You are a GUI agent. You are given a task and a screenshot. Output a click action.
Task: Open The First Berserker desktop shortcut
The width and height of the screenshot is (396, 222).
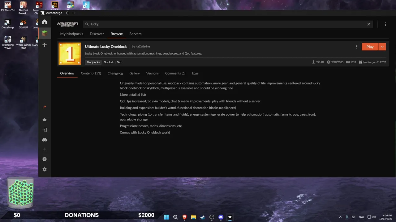click(24, 8)
